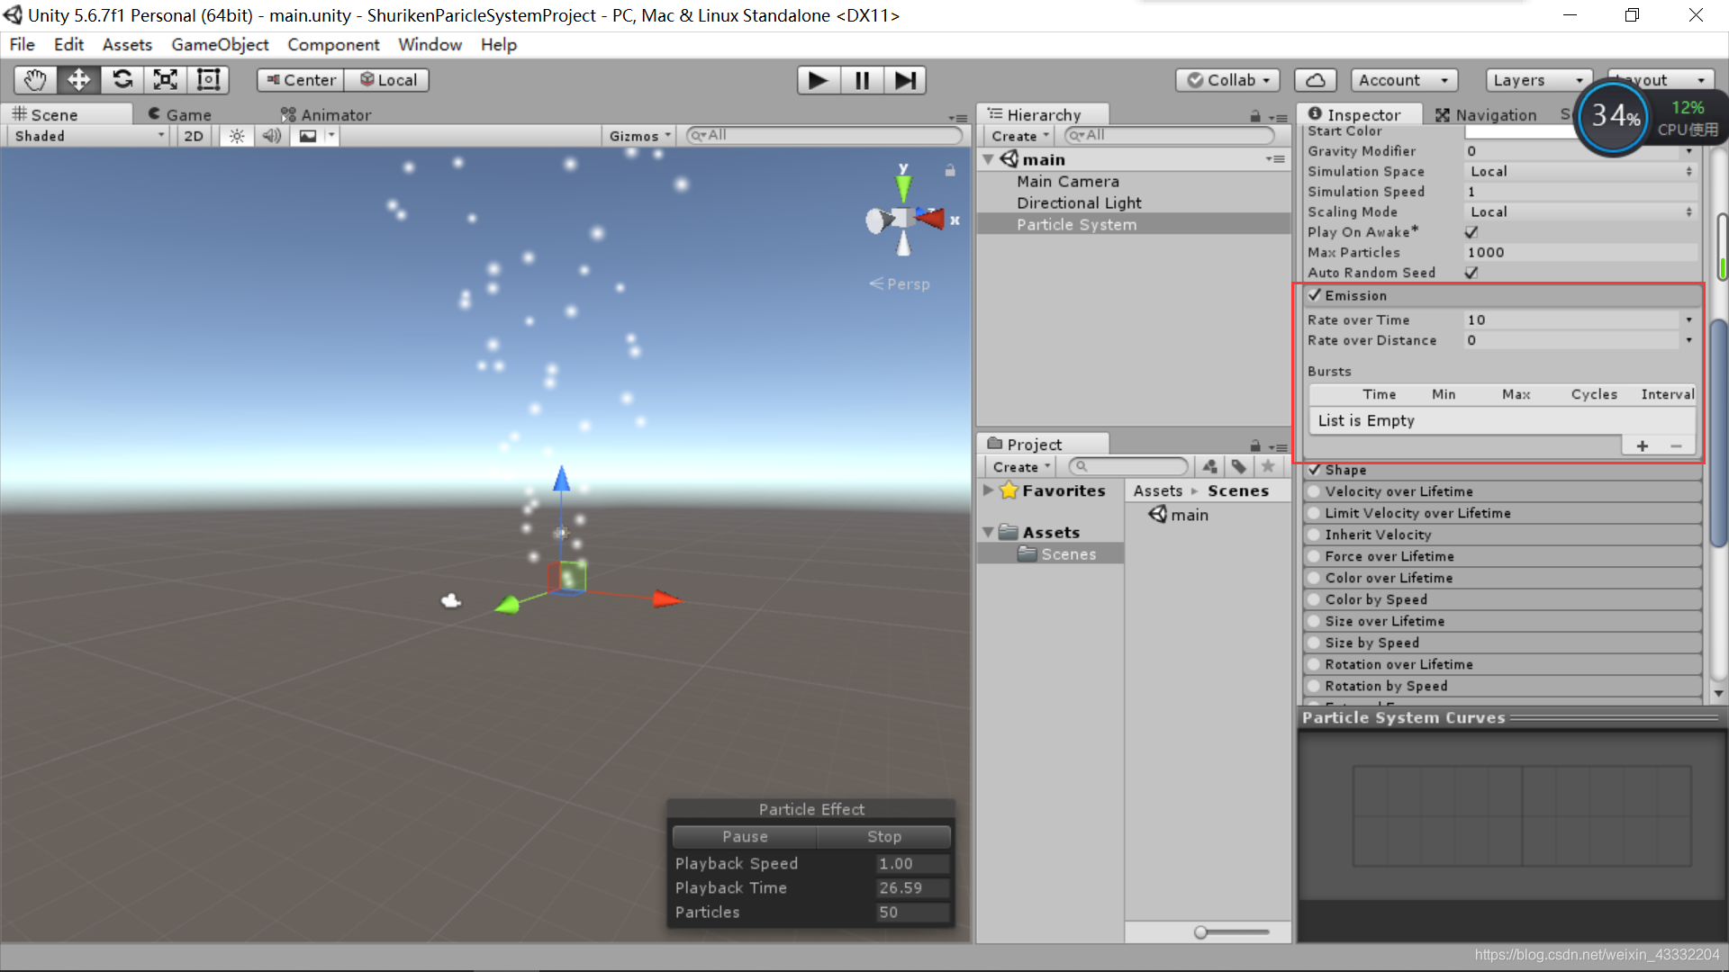This screenshot has width=1729, height=972.
Task: Select main scene asset in Project
Action: tap(1180, 515)
